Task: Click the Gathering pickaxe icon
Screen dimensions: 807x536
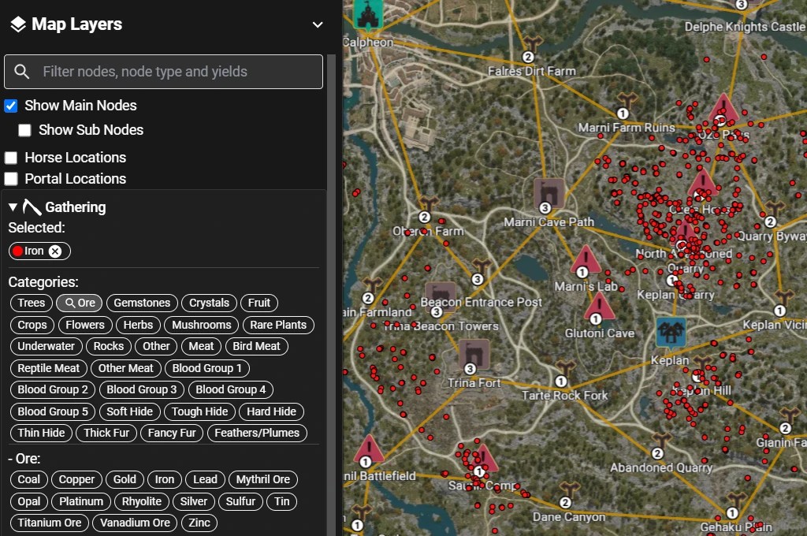Action: [32, 207]
